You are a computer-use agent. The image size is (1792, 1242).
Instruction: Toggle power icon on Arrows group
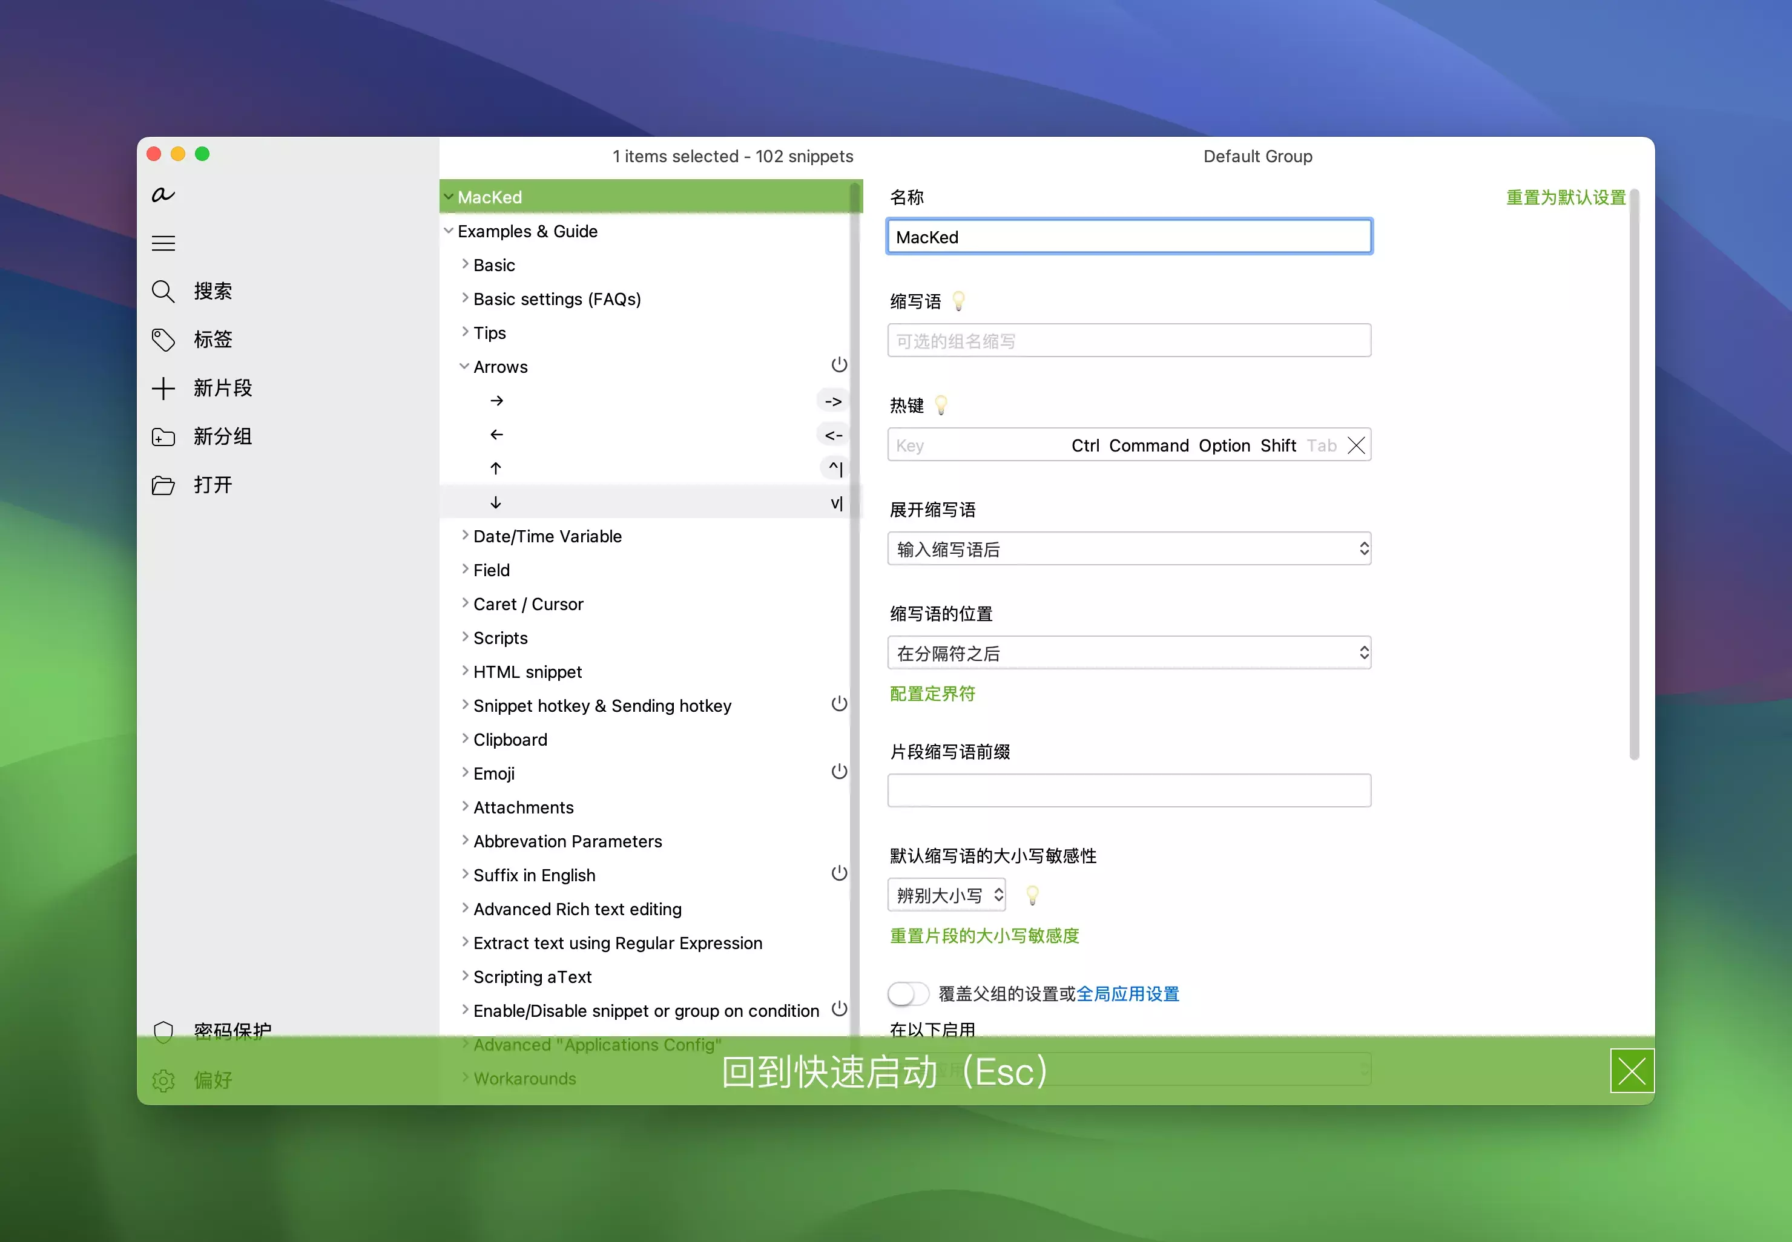pos(838,365)
